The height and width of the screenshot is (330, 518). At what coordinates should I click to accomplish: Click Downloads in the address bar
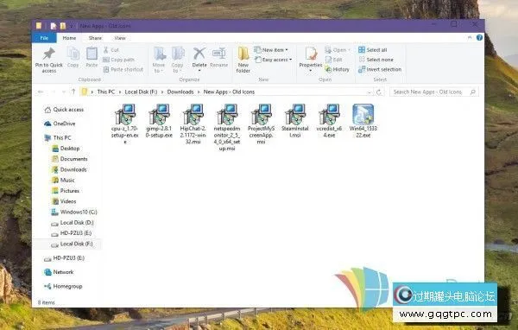click(180, 92)
